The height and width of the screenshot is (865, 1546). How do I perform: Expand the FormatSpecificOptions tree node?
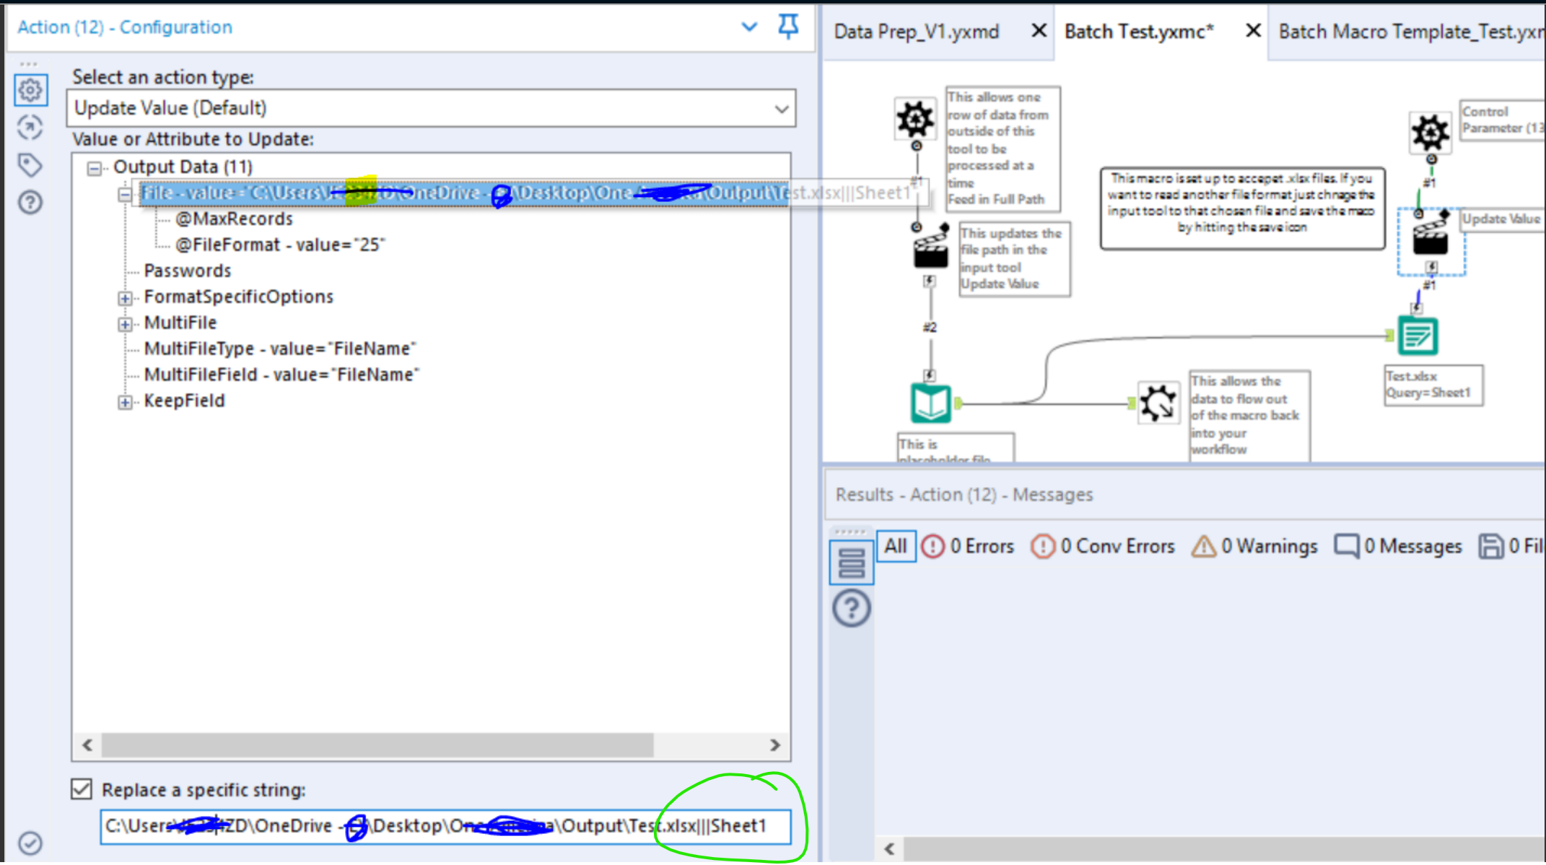coord(125,298)
